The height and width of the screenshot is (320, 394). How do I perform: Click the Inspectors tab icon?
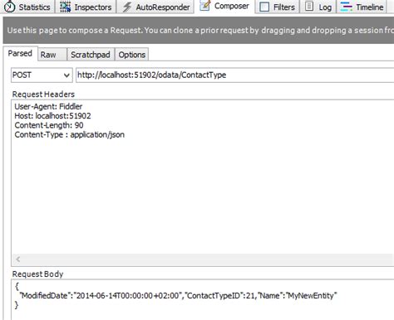(66, 7)
